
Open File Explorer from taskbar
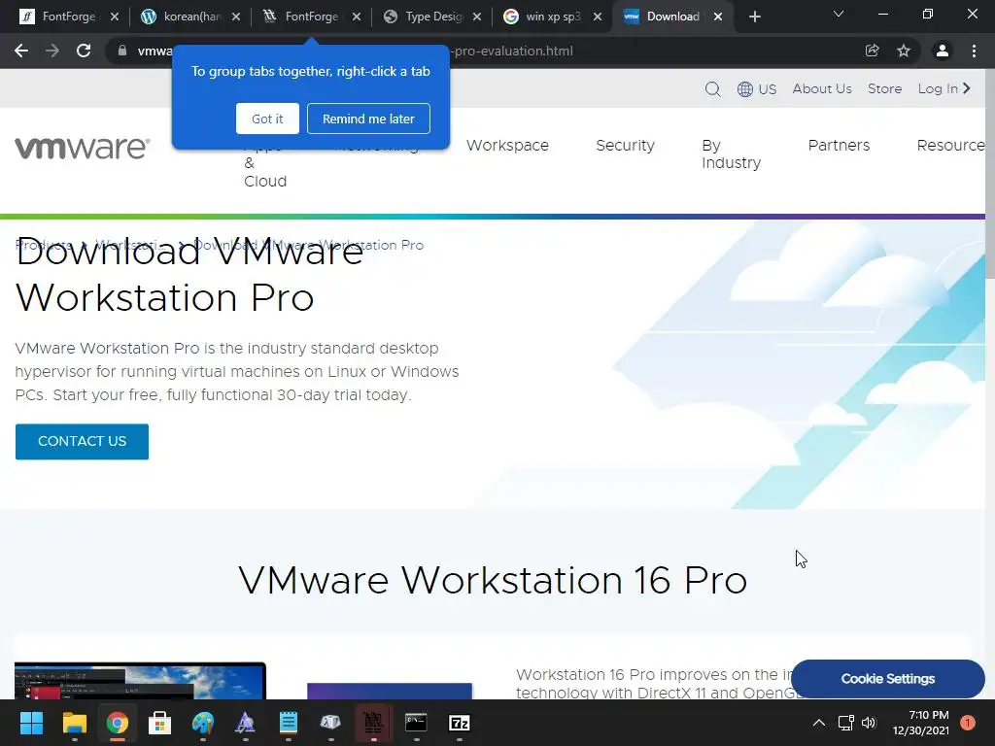pyautogui.click(x=74, y=723)
